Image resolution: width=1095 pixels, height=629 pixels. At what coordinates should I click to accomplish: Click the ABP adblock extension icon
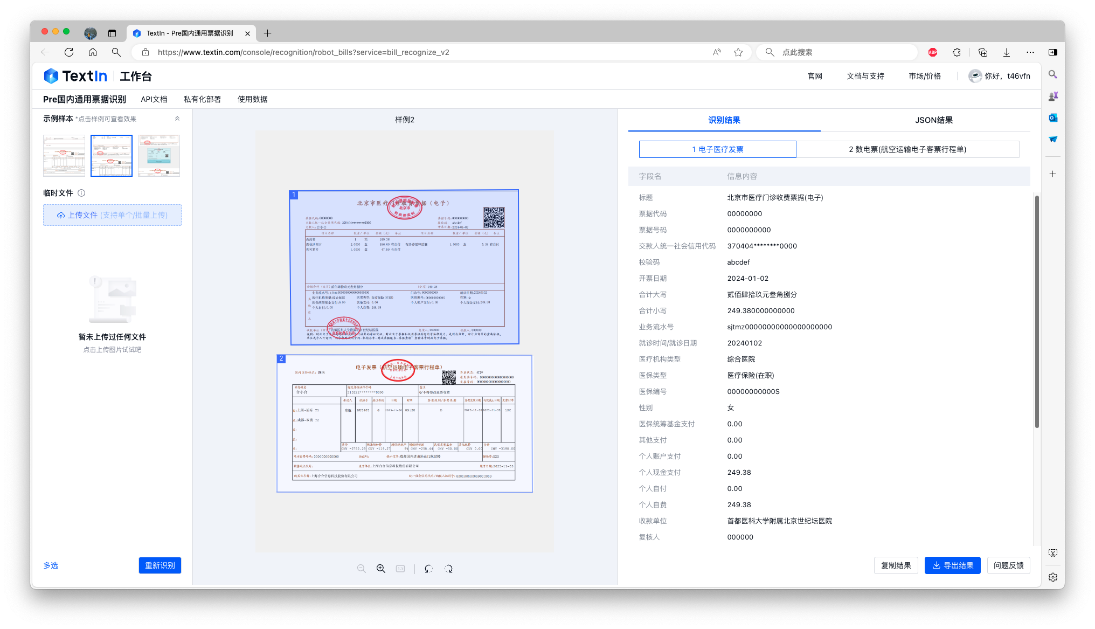[933, 52]
